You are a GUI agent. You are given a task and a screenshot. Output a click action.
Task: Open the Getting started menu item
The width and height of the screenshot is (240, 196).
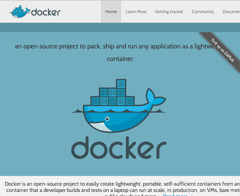[x=169, y=12]
